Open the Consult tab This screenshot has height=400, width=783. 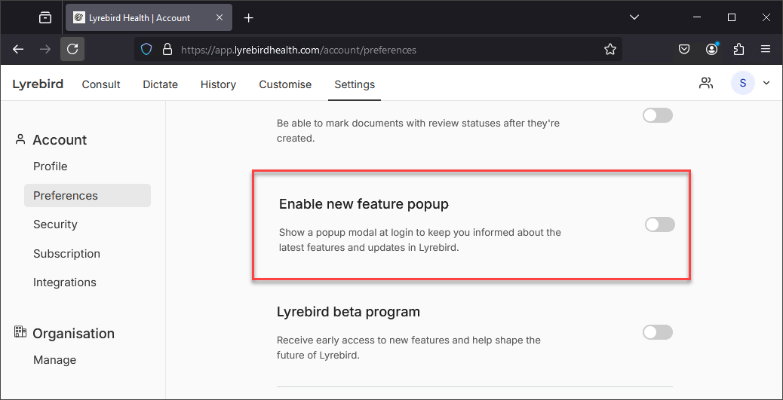(101, 84)
